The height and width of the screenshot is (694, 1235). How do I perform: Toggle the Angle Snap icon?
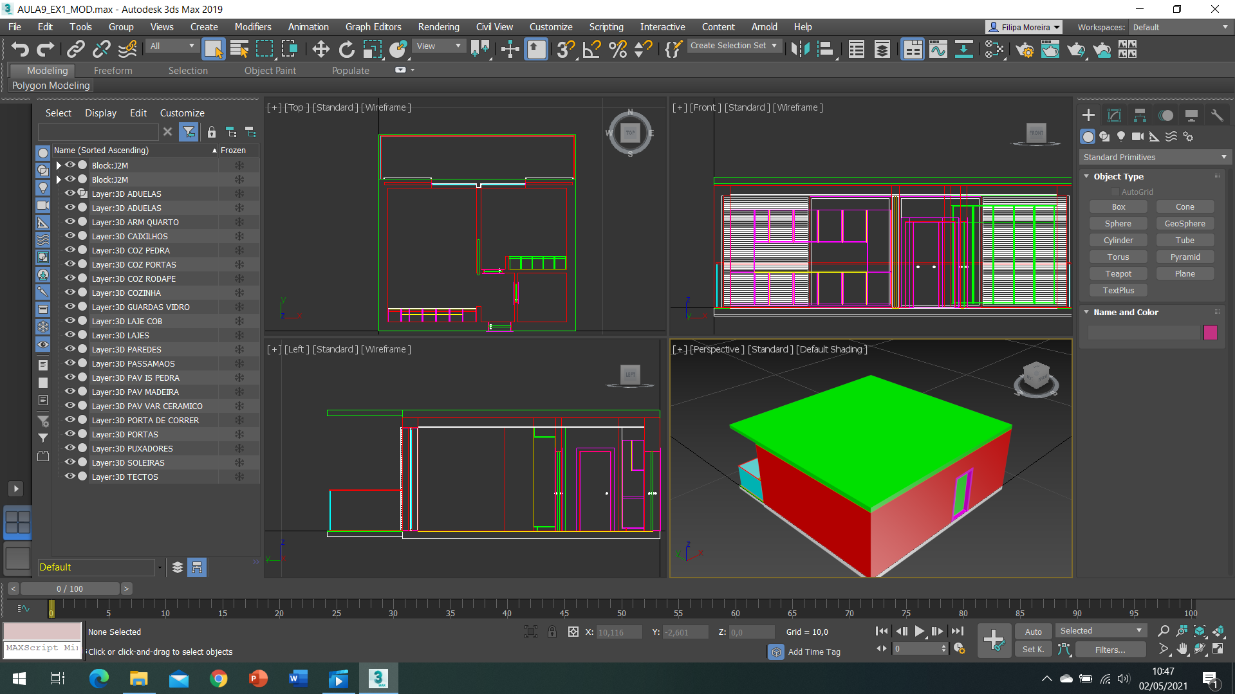591,50
